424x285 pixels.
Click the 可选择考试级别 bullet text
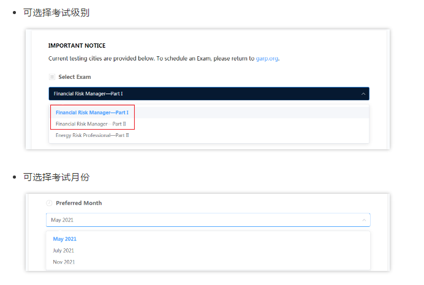(x=56, y=12)
